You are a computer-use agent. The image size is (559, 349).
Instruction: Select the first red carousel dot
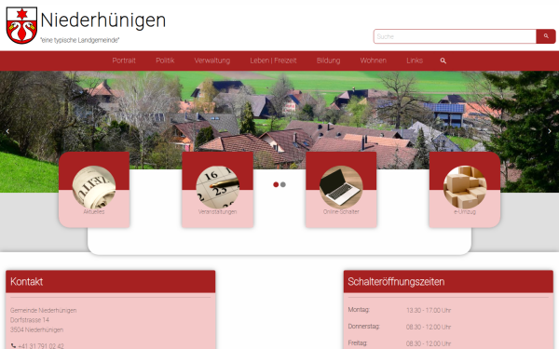click(x=276, y=184)
